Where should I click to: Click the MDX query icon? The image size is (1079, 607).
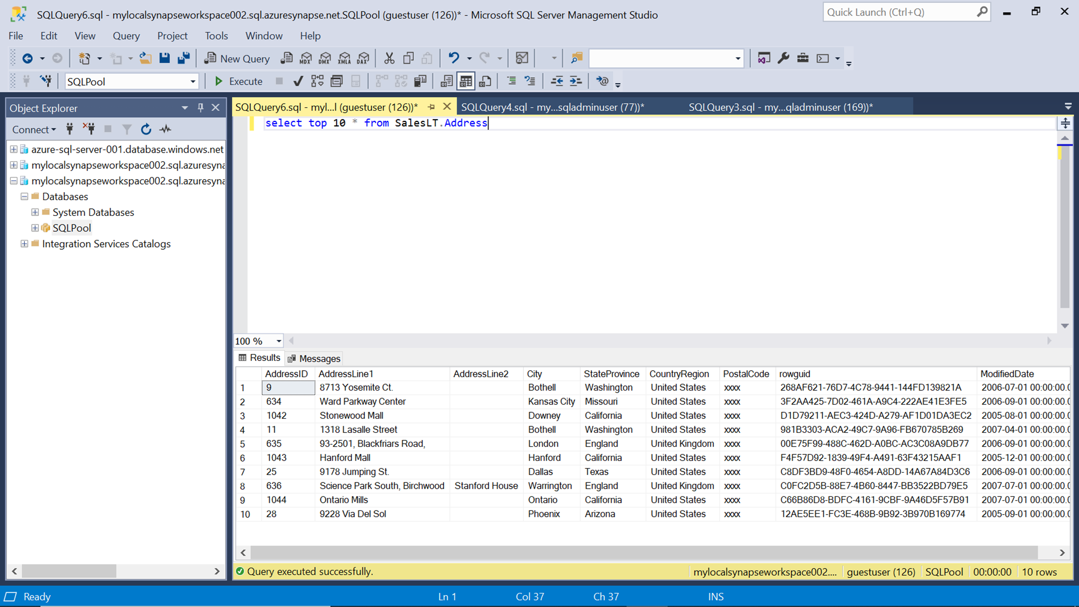306,58
